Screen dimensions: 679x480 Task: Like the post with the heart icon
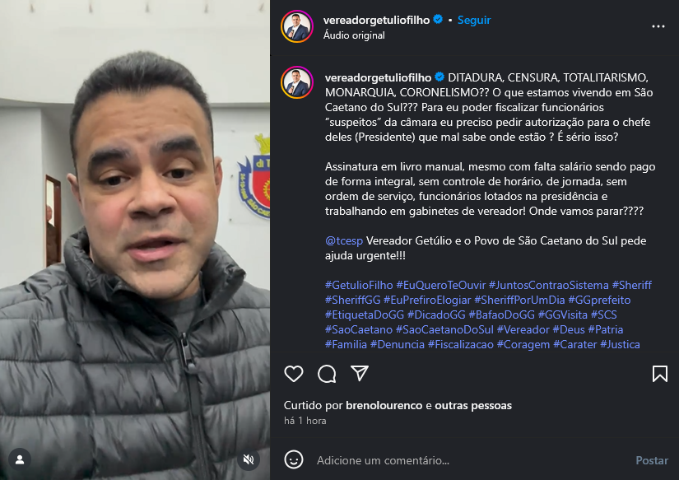[x=294, y=374]
